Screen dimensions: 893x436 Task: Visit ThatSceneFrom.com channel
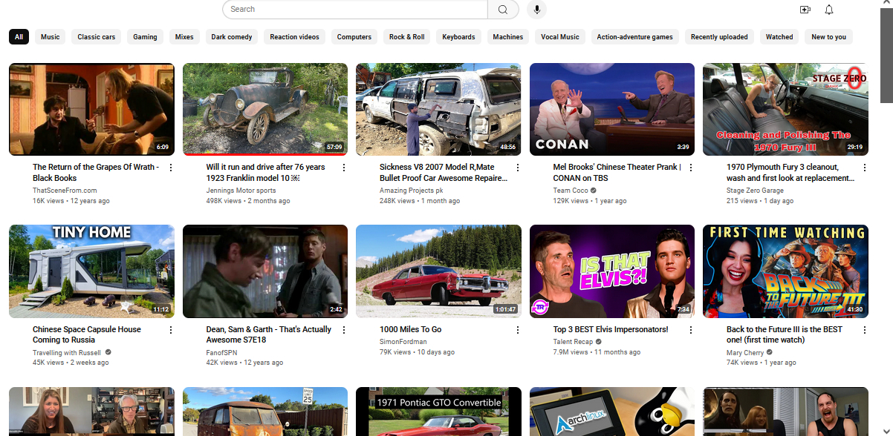click(65, 191)
